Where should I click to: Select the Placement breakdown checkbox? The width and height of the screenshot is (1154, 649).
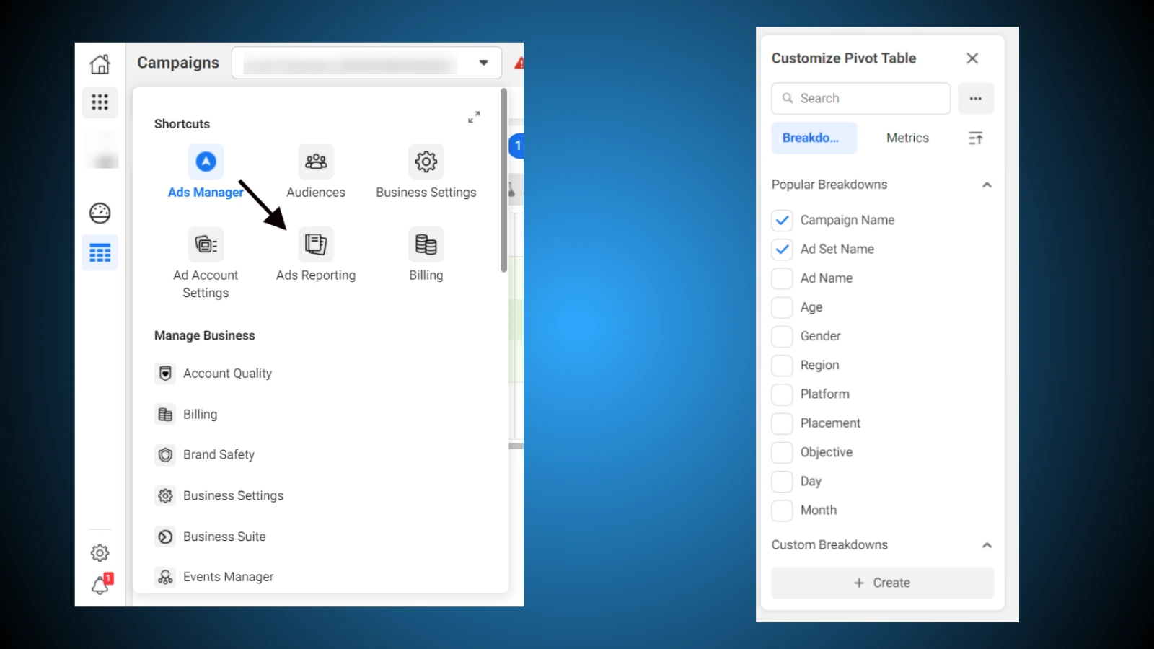[782, 423]
